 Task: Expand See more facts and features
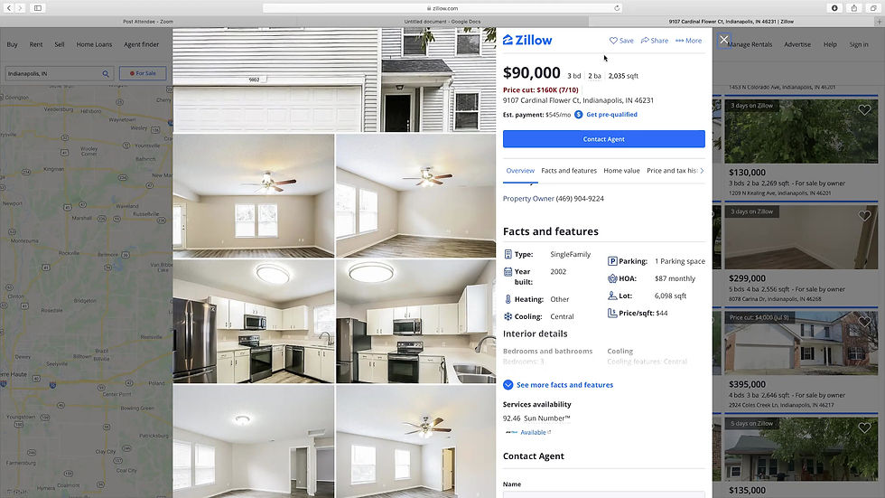pyautogui.click(x=558, y=385)
